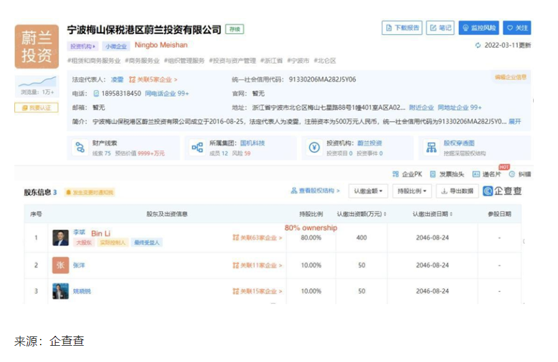
Task: Open the photo avatar of 李斌
Action: 60,237
